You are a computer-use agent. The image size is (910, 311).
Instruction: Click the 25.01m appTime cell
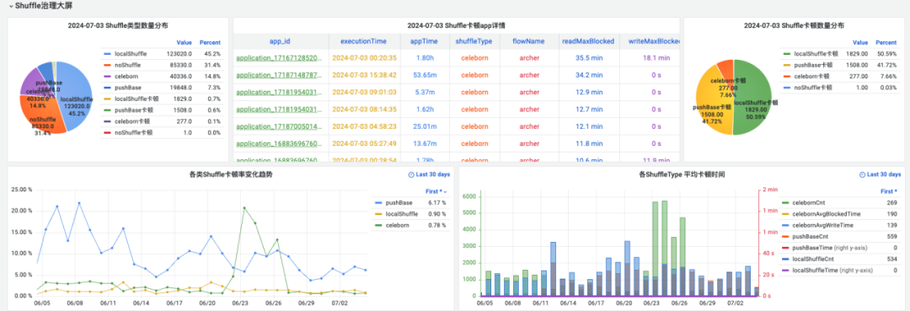coord(424,126)
